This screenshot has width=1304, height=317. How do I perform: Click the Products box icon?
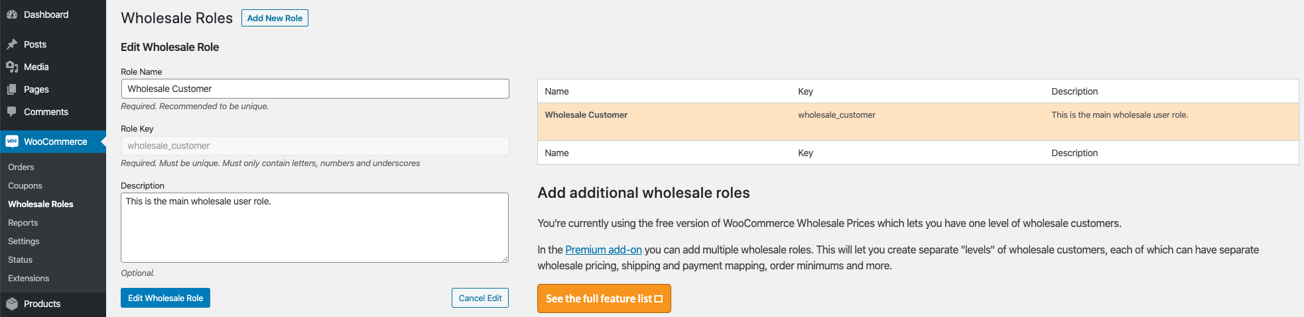tap(12, 304)
